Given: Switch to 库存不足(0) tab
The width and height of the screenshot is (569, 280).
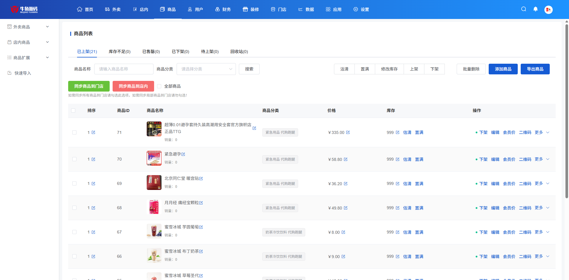Looking at the screenshot, I should (119, 52).
